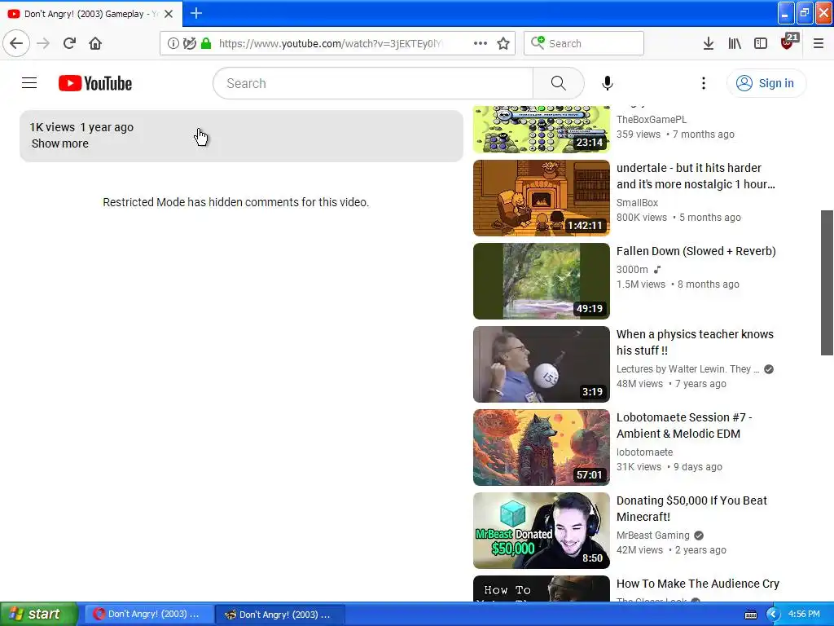Click taskbar clock 4:56 PM
This screenshot has width=834, height=626.
pyautogui.click(x=804, y=615)
